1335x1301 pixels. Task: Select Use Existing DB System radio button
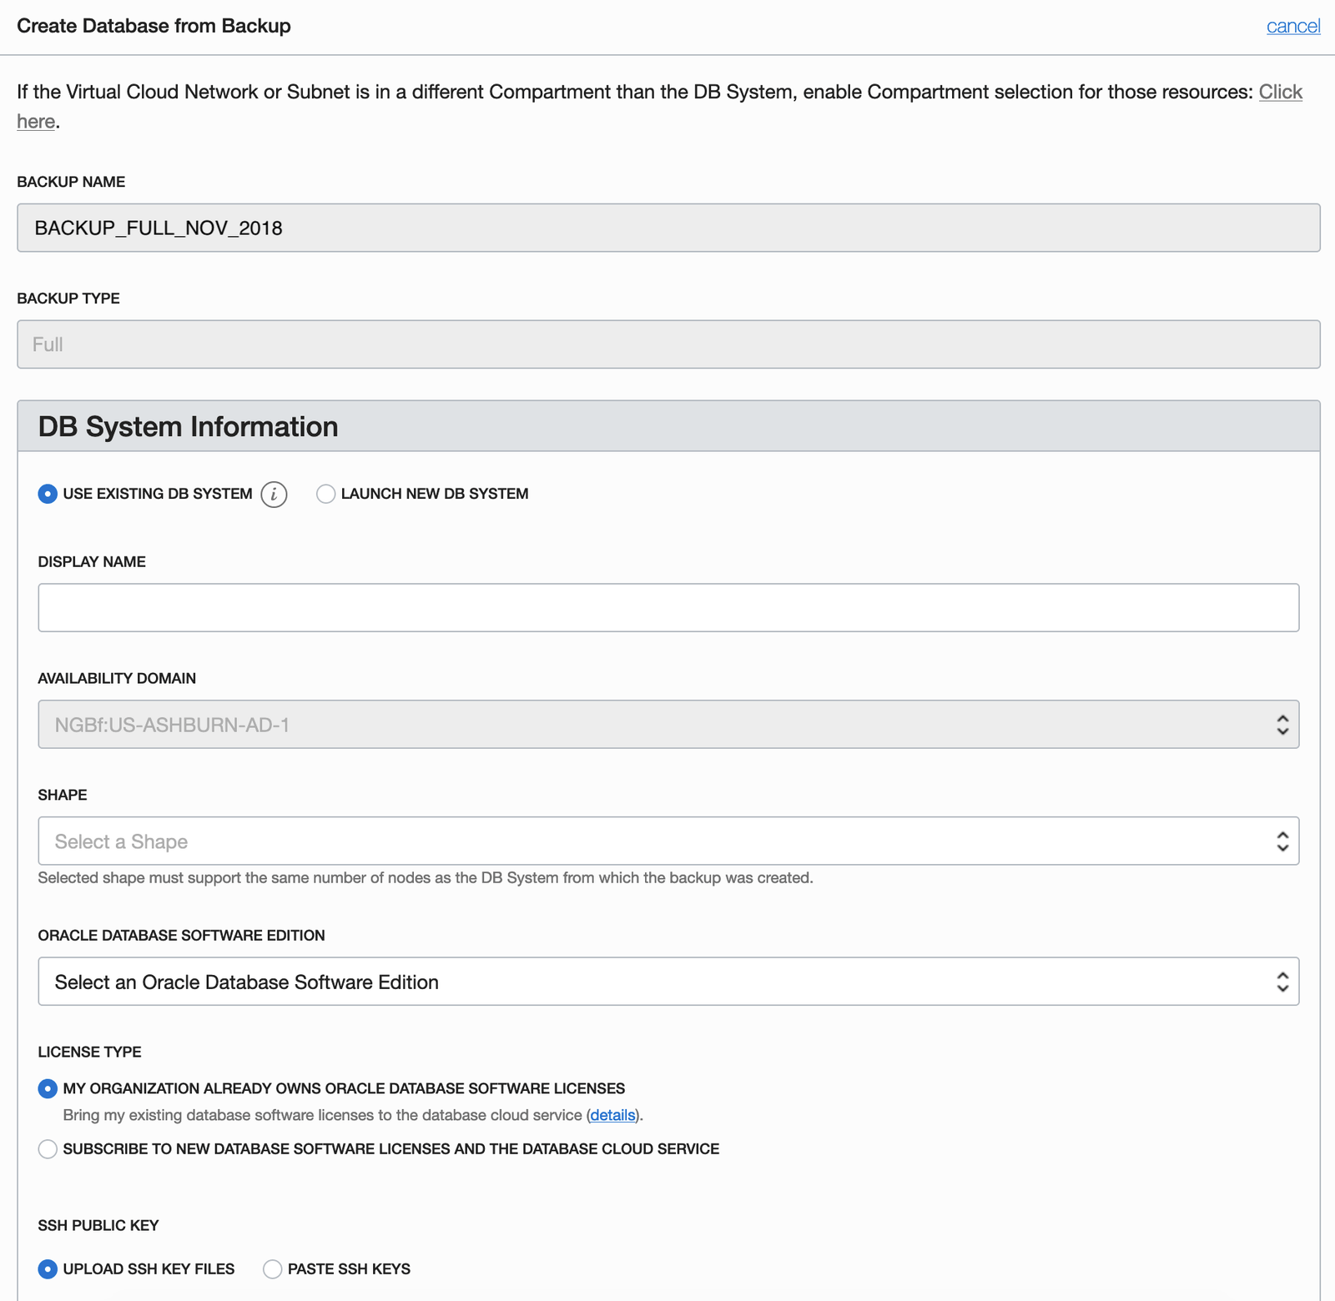click(48, 495)
